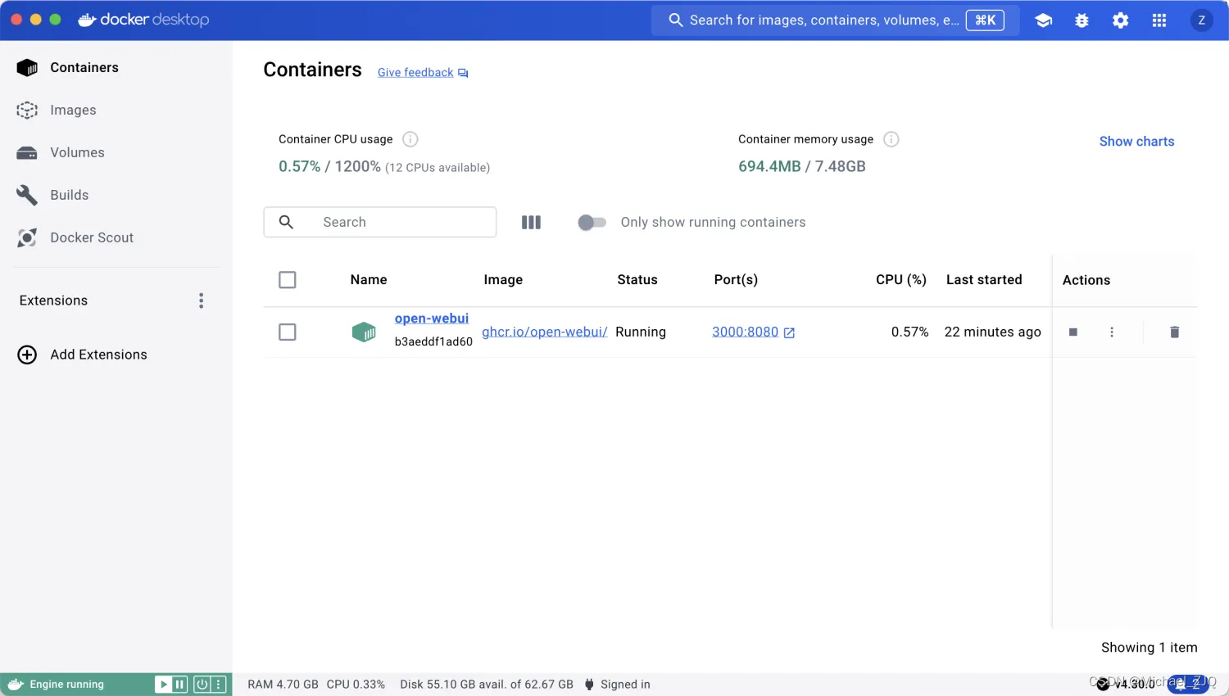Click 'CPU 0.33%' in status bar
This screenshot has height=696, width=1229.
(356, 685)
